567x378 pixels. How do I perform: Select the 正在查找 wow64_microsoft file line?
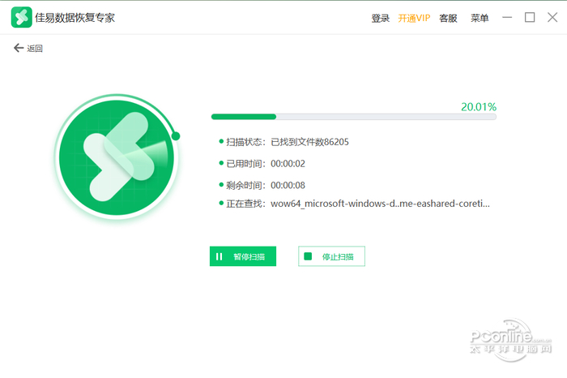click(355, 204)
